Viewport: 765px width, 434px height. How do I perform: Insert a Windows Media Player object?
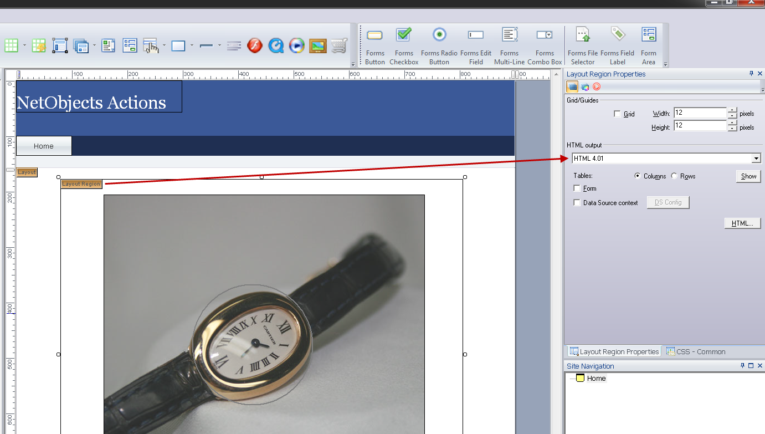297,45
